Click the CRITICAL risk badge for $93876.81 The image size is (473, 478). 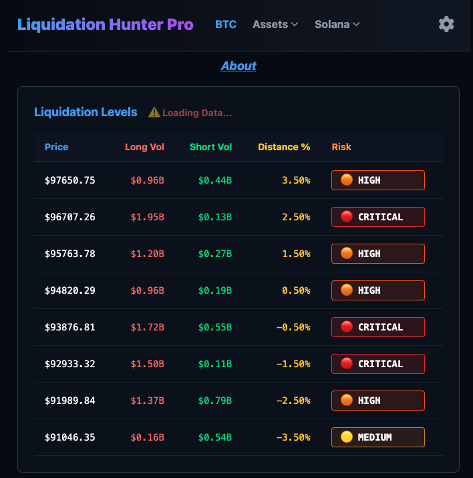tap(378, 327)
